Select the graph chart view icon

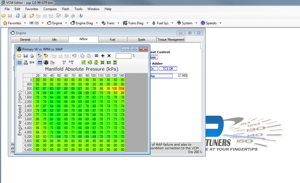click(52, 62)
